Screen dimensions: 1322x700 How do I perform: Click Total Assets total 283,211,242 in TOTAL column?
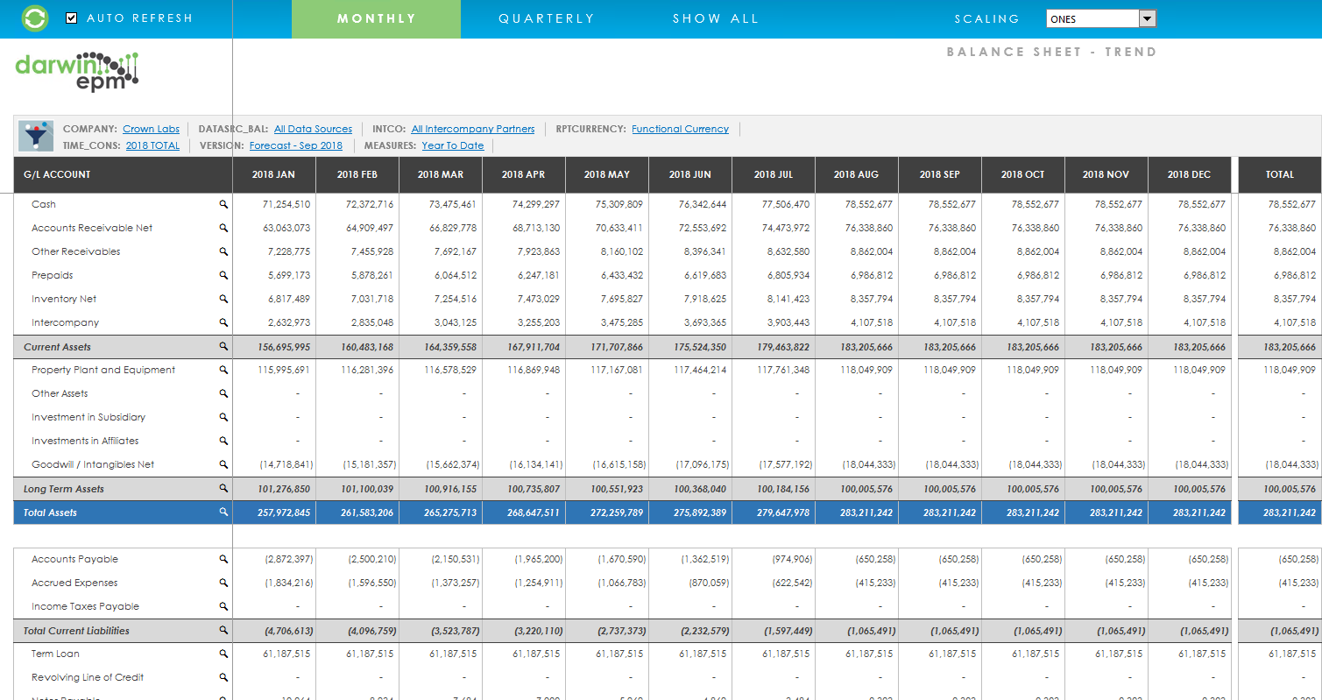pos(1290,513)
